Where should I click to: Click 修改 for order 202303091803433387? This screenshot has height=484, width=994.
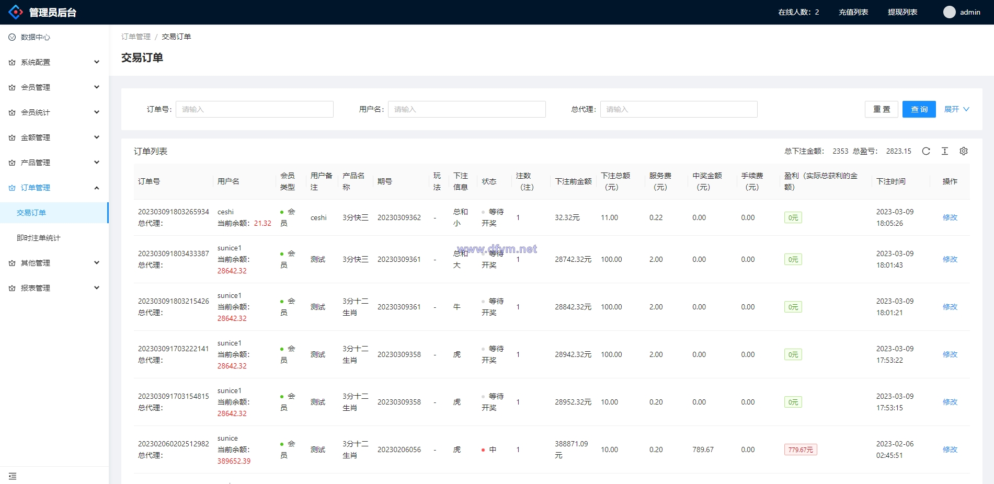950,259
